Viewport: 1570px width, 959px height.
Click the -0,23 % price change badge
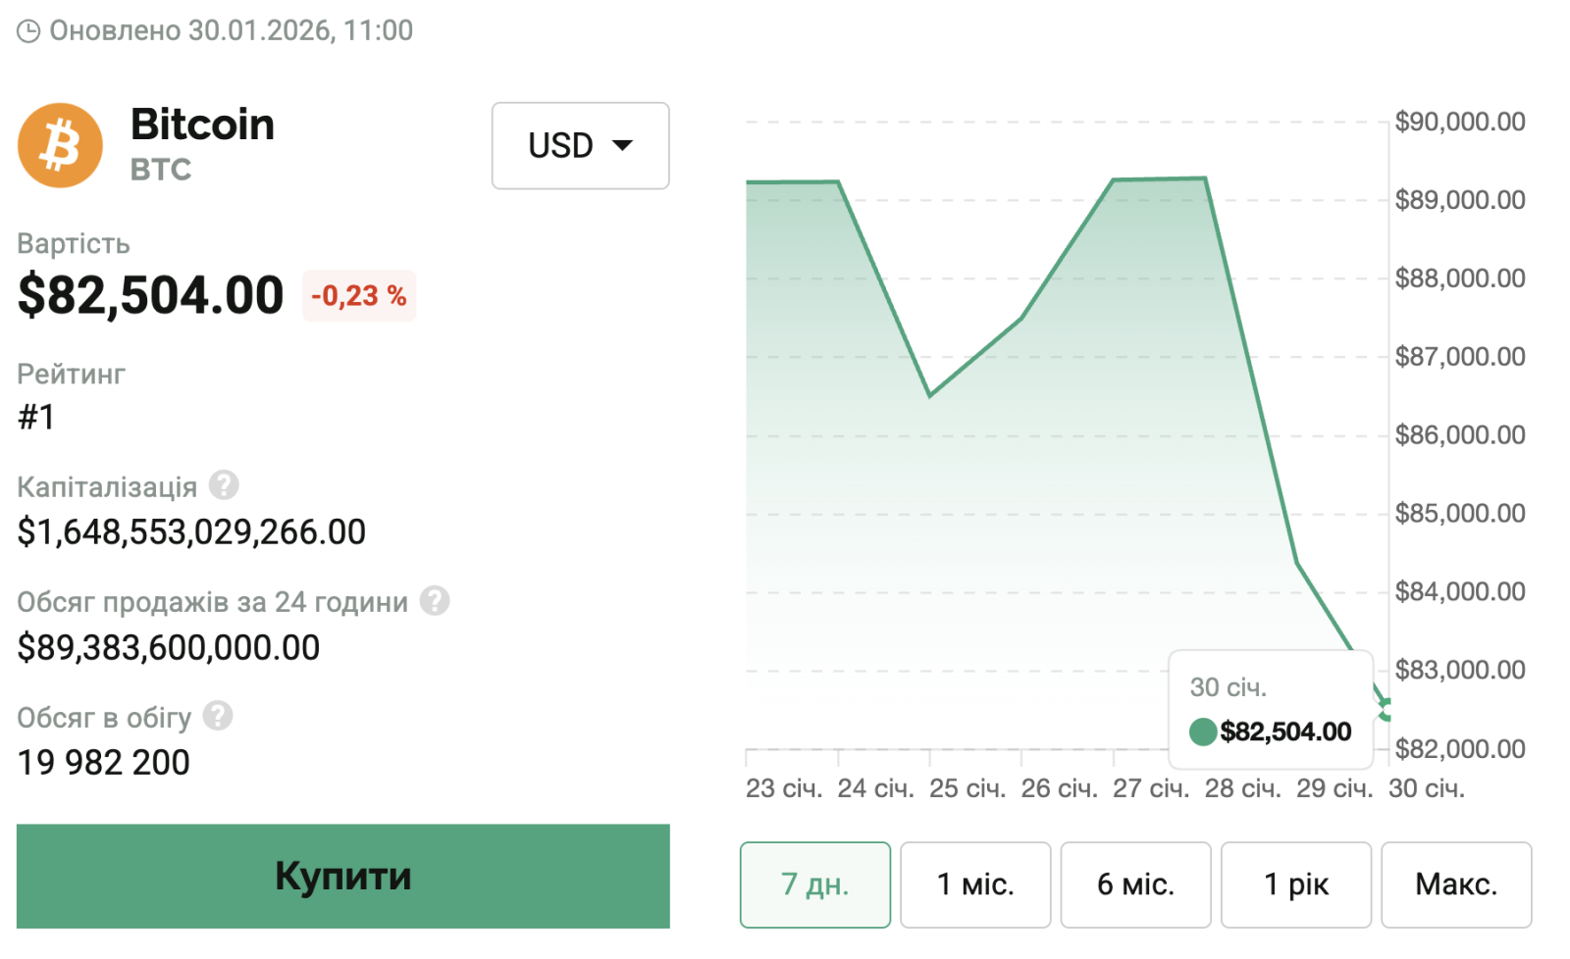(359, 296)
